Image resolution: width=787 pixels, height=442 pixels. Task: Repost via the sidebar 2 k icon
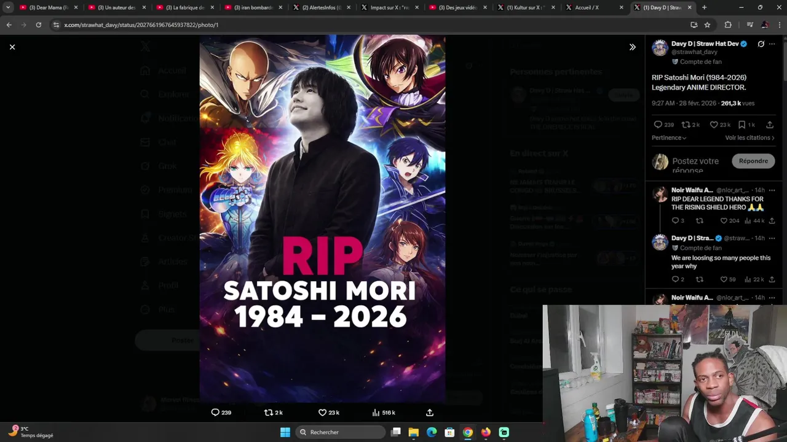(x=690, y=125)
